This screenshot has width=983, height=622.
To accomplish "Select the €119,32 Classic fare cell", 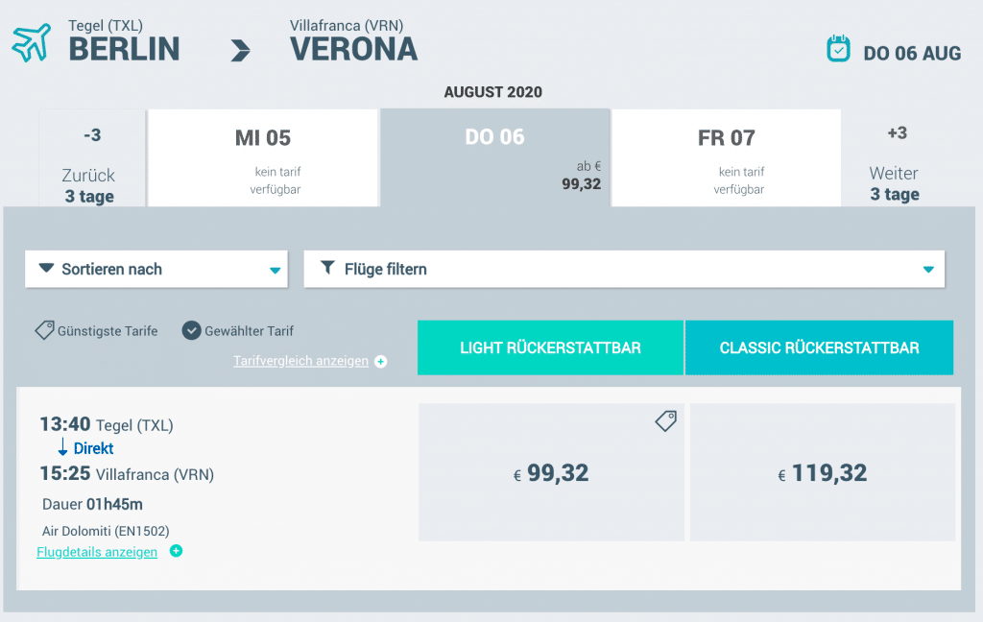I will coord(822,472).
